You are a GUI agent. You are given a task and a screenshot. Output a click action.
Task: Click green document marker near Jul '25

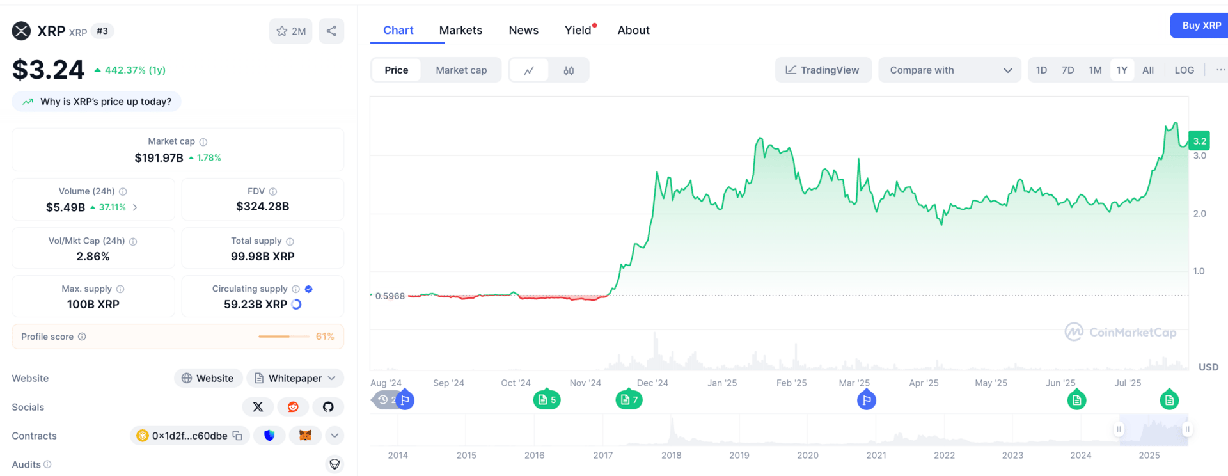(x=1169, y=400)
